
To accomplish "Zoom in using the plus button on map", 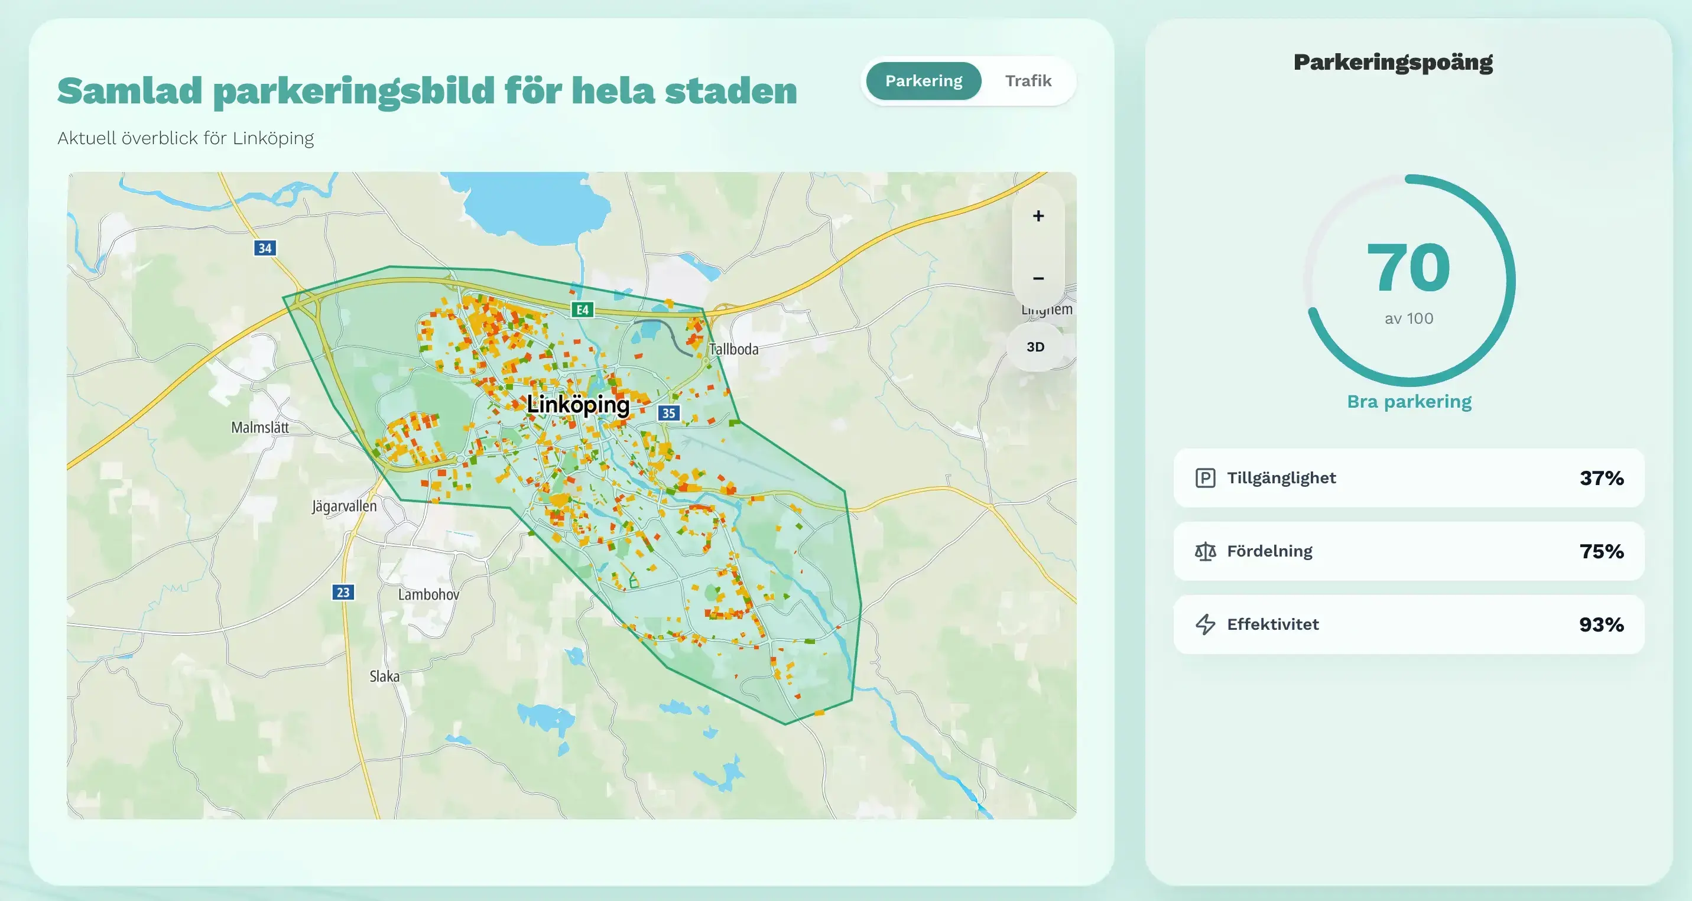I will pos(1038,216).
